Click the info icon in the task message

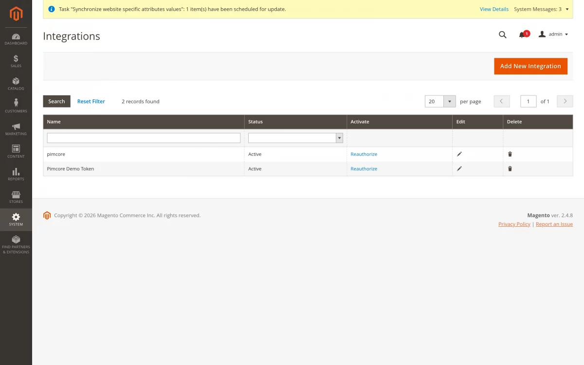[x=52, y=9]
